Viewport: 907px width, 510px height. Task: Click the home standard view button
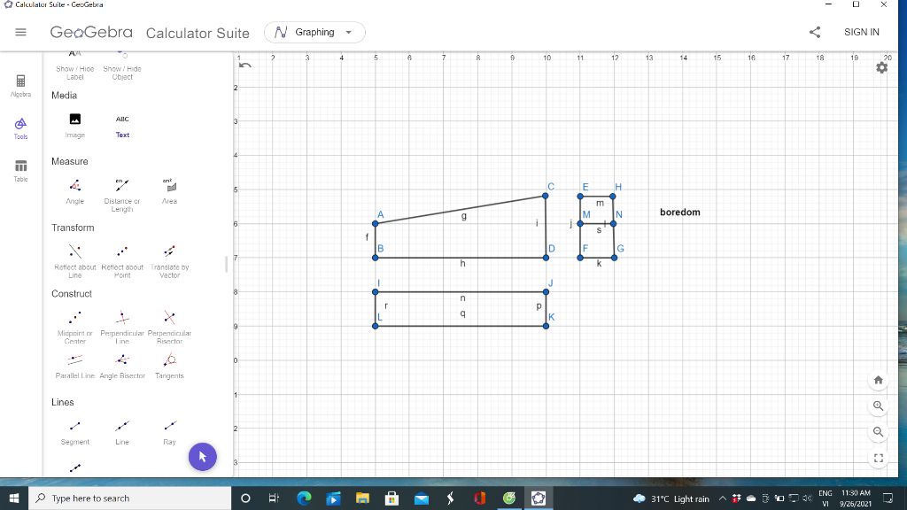pyautogui.click(x=878, y=380)
